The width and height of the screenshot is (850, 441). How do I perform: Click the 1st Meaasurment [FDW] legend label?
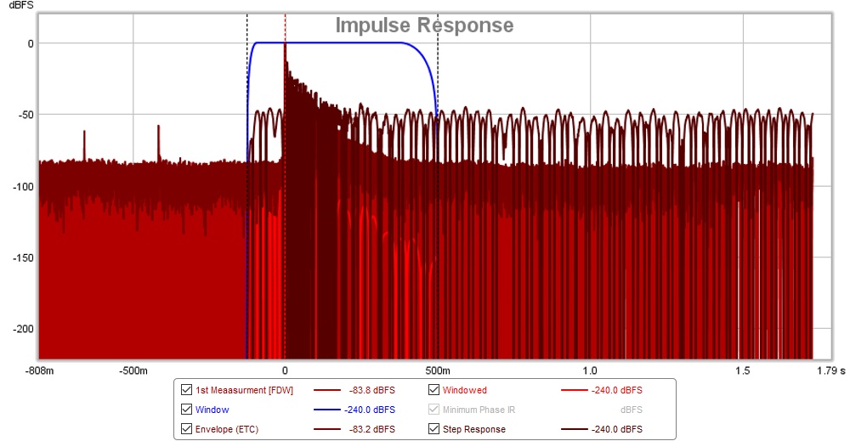[244, 390]
